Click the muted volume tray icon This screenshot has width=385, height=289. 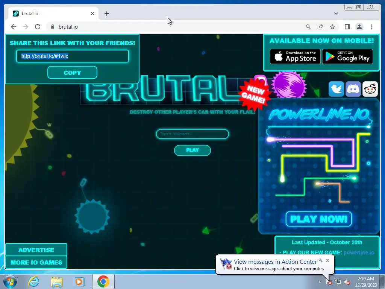tap(347, 282)
